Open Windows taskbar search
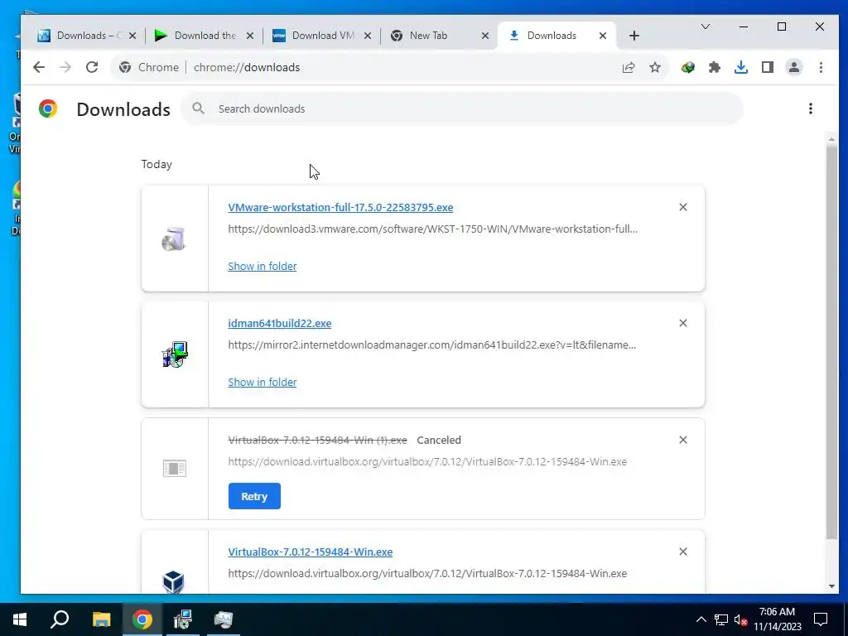Image resolution: width=848 pixels, height=636 pixels. 60,619
